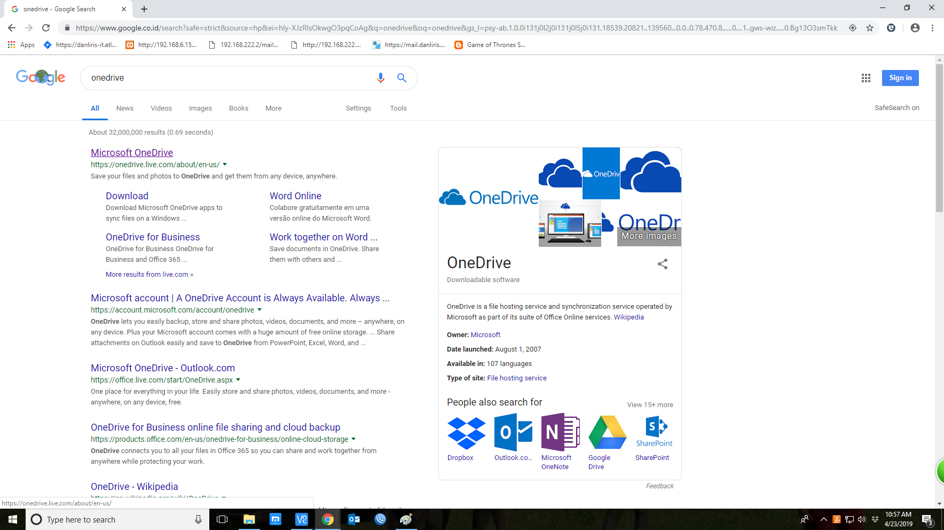Start voice search with the microphone icon
The image size is (944, 530).
pos(381,78)
